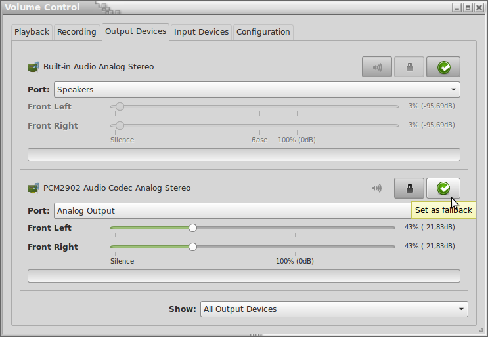This screenshot has height=337, width=488.
Task: Click PCM2902 Front Left 43% value
Action: coord(430,228)
